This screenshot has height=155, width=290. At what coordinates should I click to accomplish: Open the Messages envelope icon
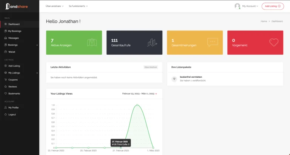5,38
